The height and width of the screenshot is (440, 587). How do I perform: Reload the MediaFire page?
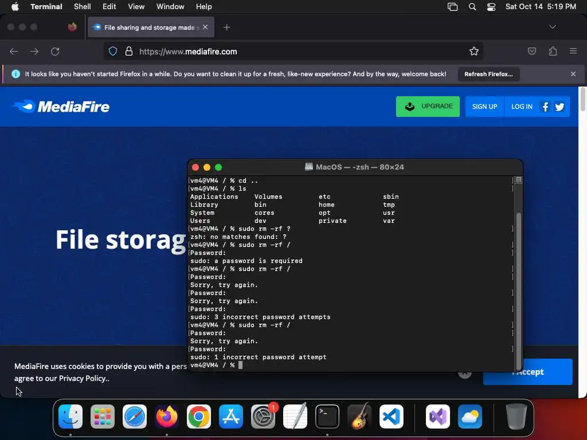click(55, 51)
